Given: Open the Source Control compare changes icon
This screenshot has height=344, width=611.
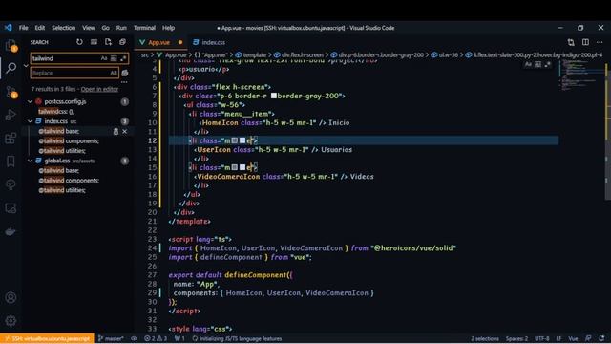Looking at the screenshot, I should (x=571, y=42).
